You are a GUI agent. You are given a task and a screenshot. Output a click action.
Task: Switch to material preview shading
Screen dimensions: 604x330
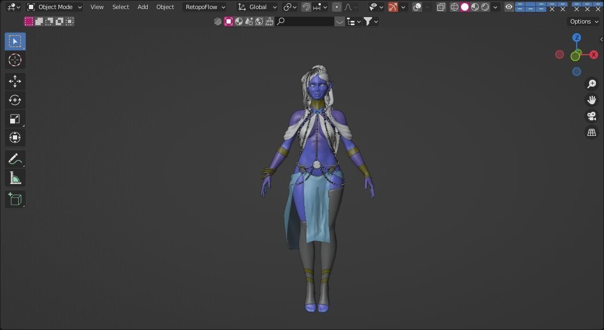475,7
